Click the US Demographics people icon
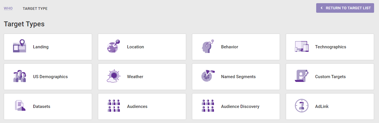 pos(19,76)
